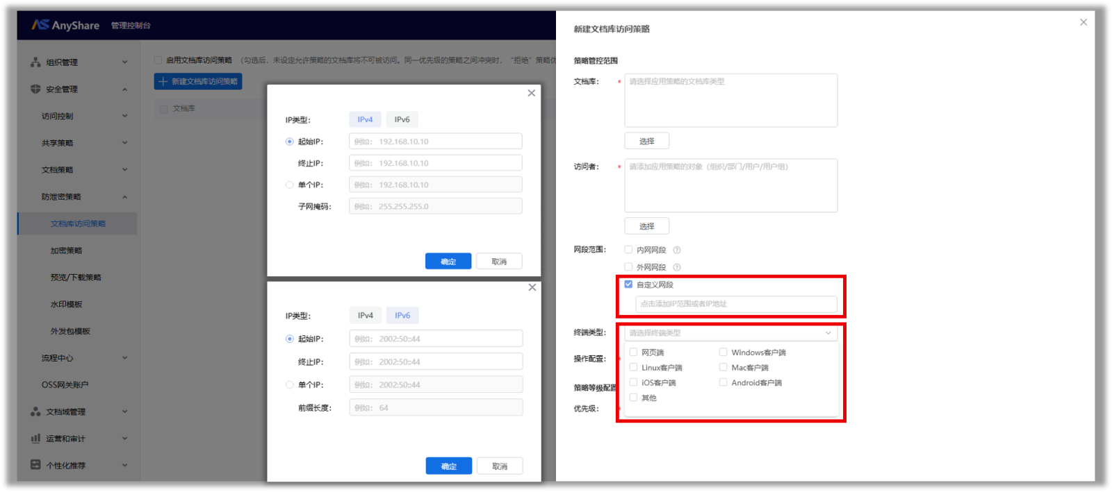Expand the 访问控制 sidebar group

click(x=125, y=116)
